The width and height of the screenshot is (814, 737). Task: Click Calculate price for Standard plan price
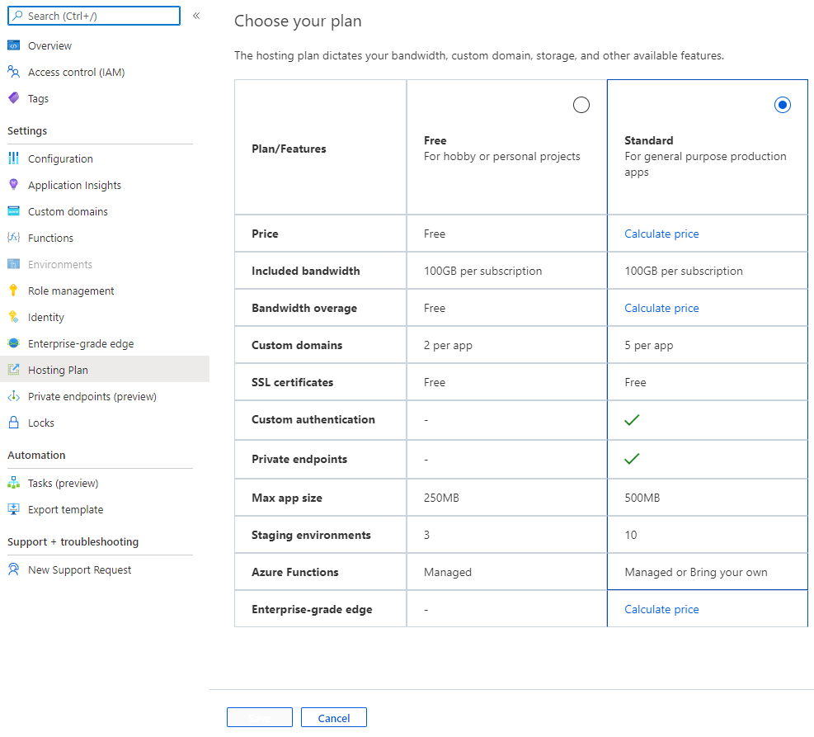click(661, 234)
